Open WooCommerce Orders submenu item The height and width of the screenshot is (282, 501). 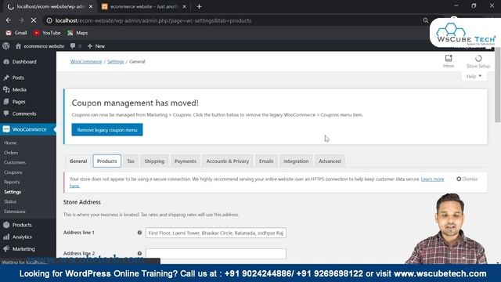click(11, 153)
